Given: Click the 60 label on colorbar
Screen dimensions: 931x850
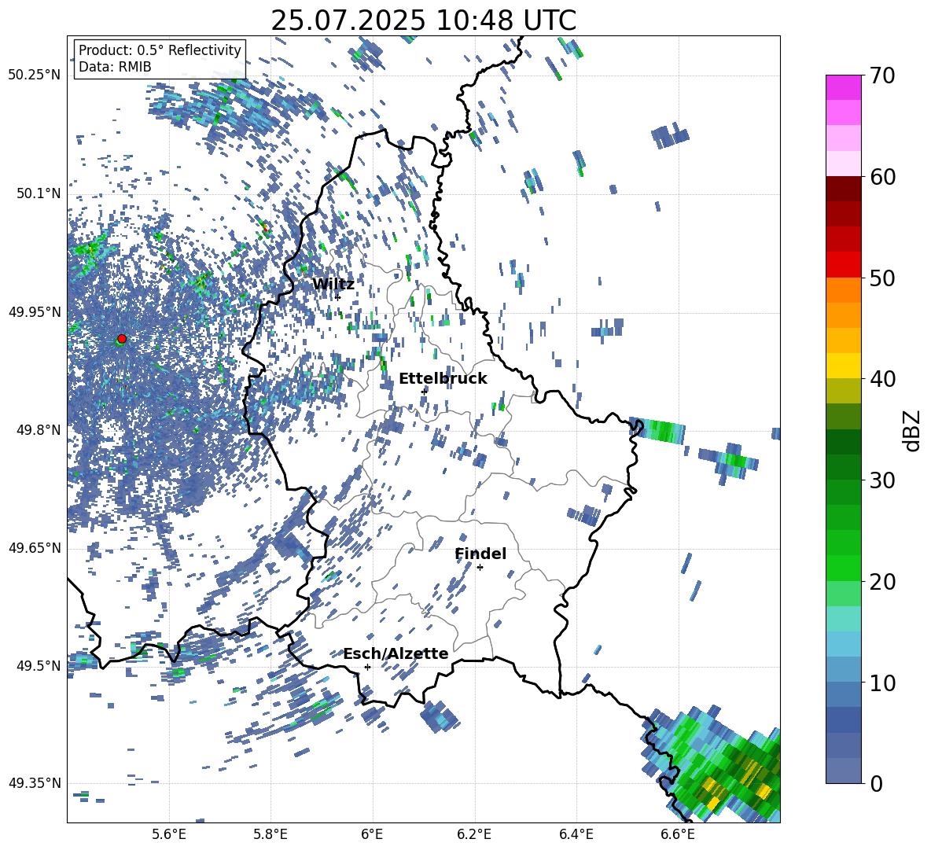Looking at the screenshot, I should 881,177.
